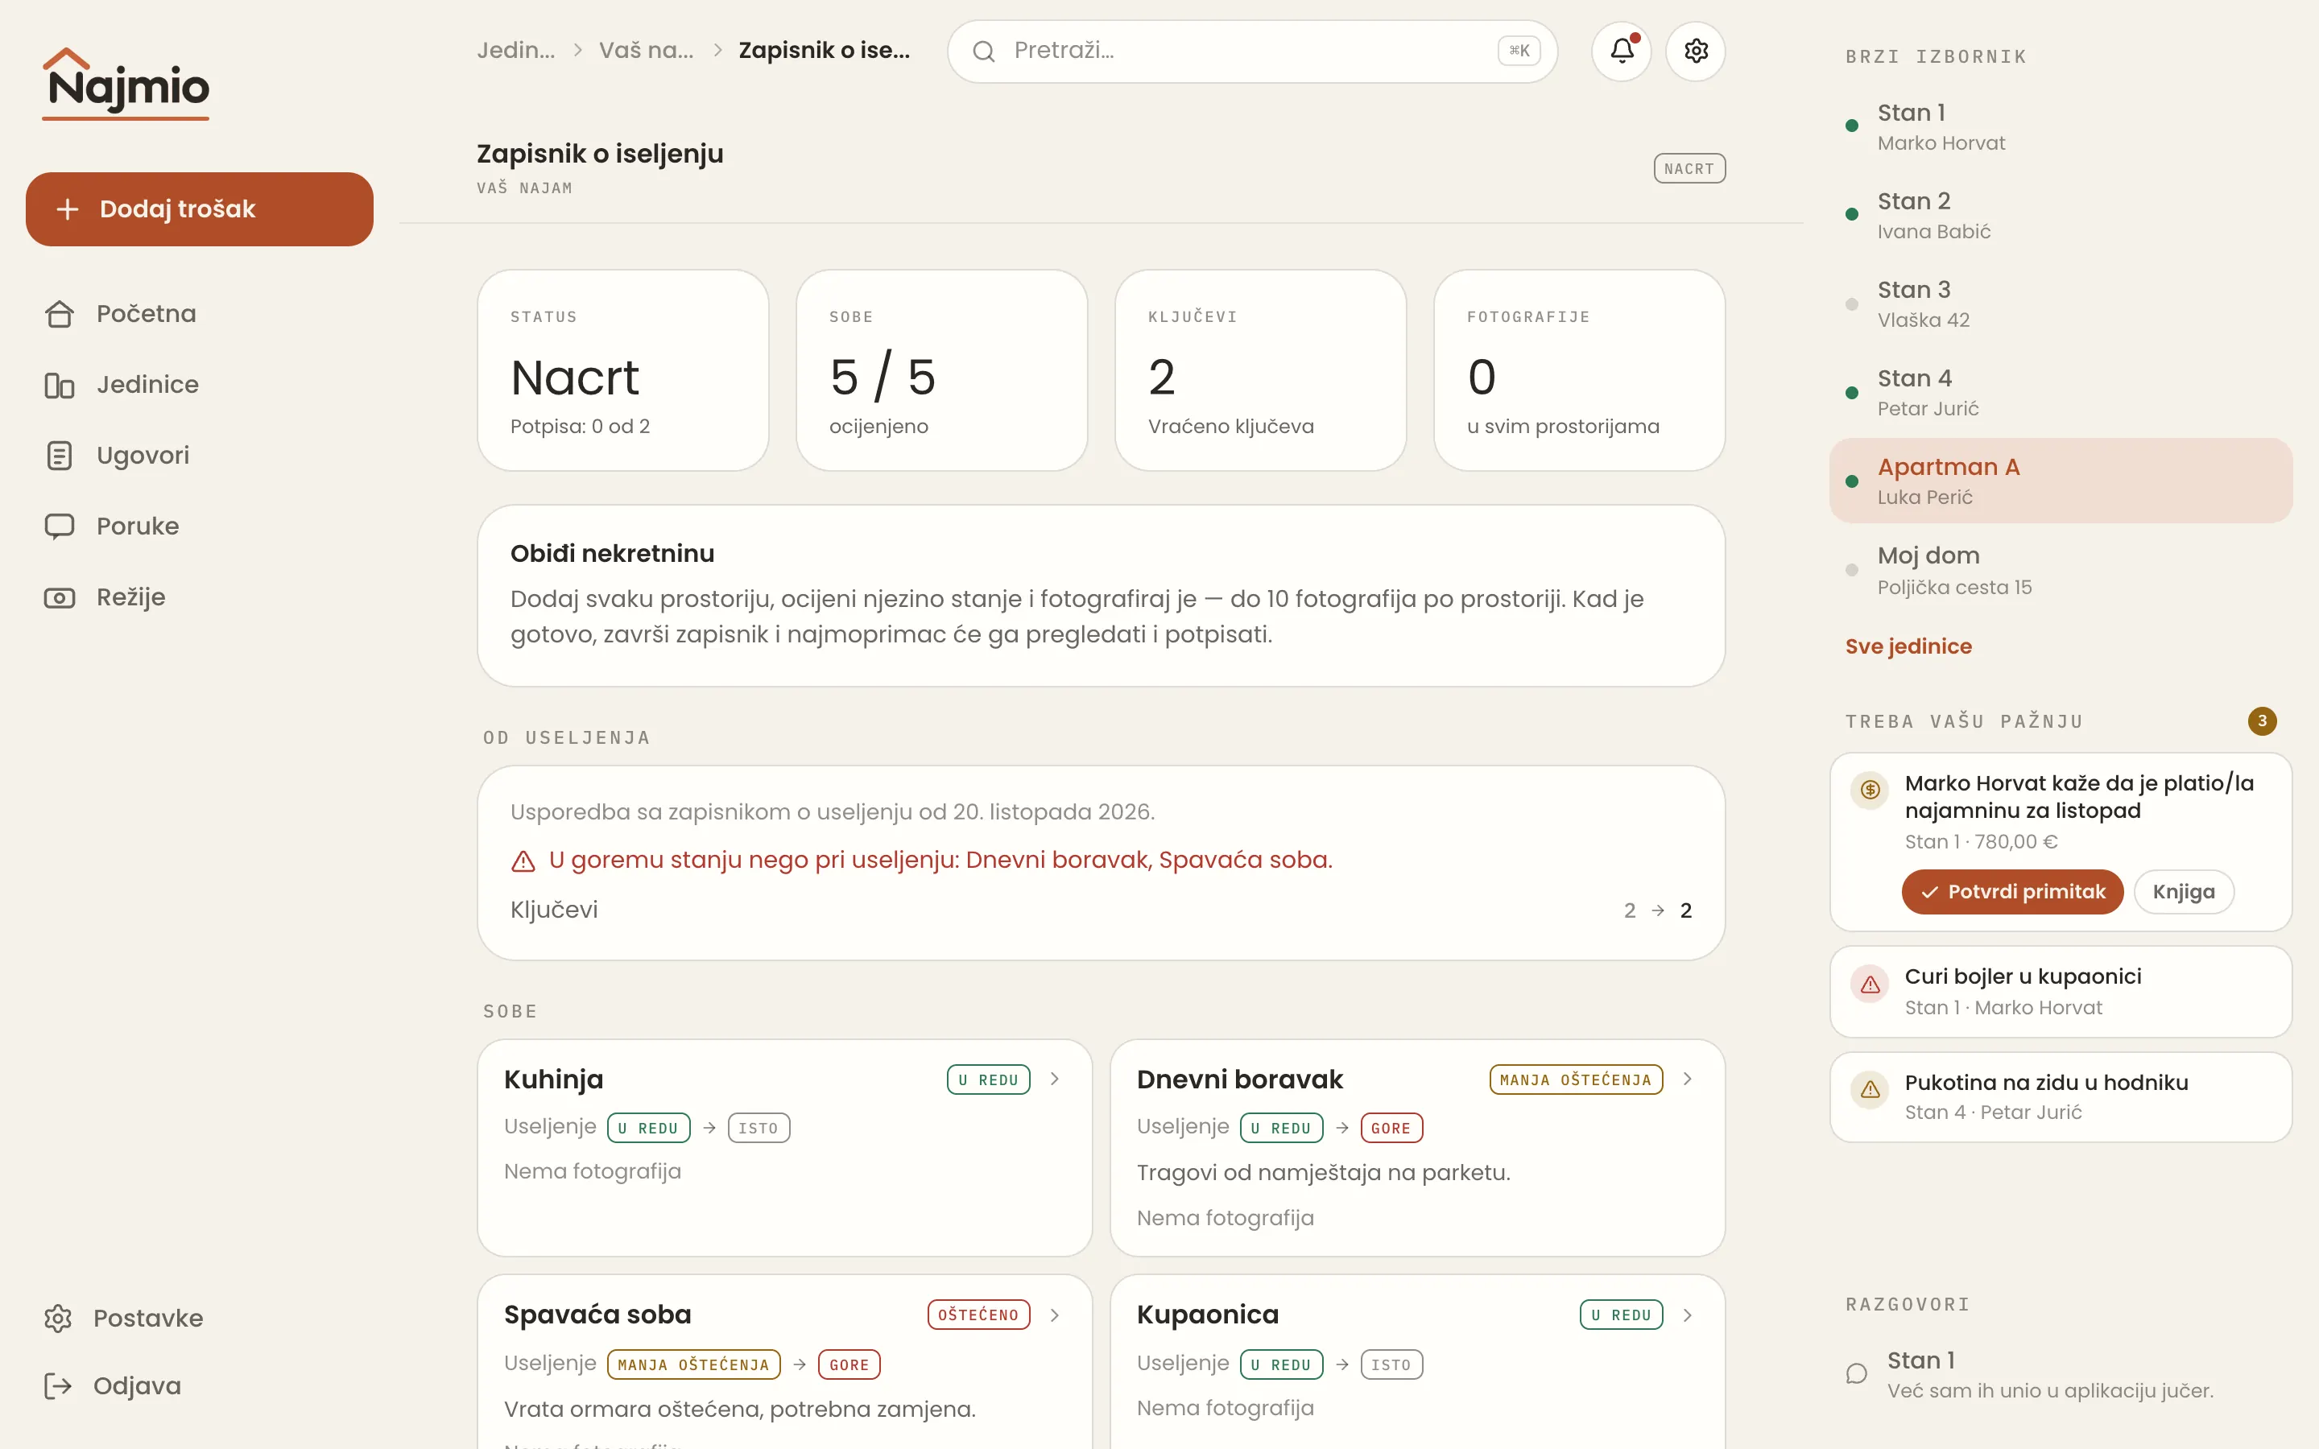Expand the Kuhinja room card chevron

[1054, 1079]
